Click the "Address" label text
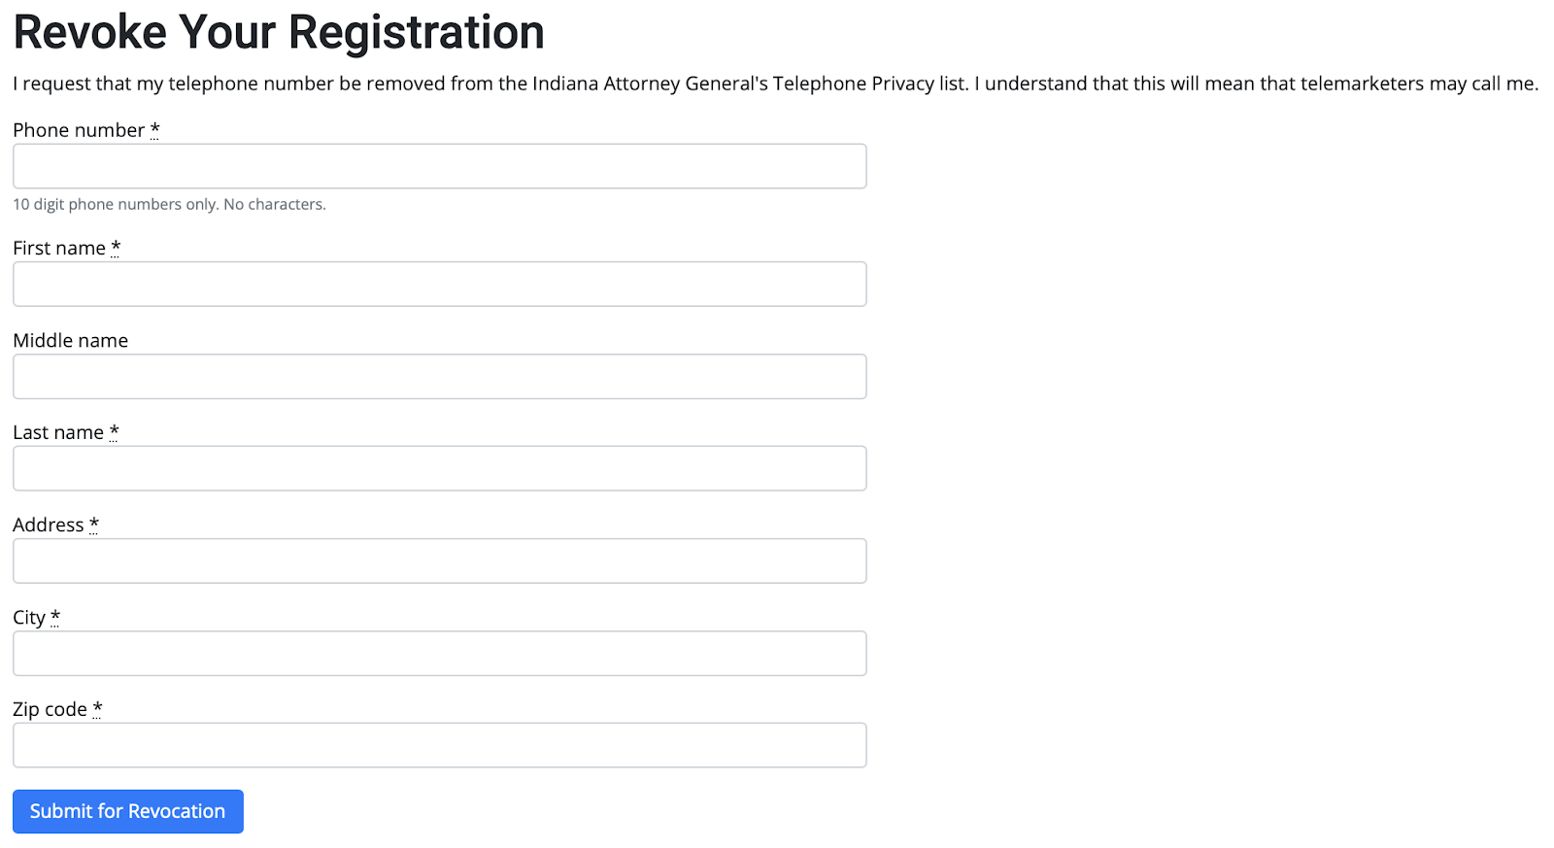This screenshot has width=1554, height=848. [x=49, y=525]
